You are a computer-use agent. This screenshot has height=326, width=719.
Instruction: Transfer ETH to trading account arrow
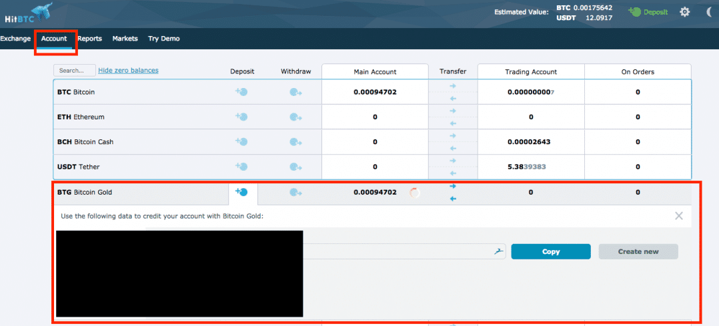(x=453, y=111)
